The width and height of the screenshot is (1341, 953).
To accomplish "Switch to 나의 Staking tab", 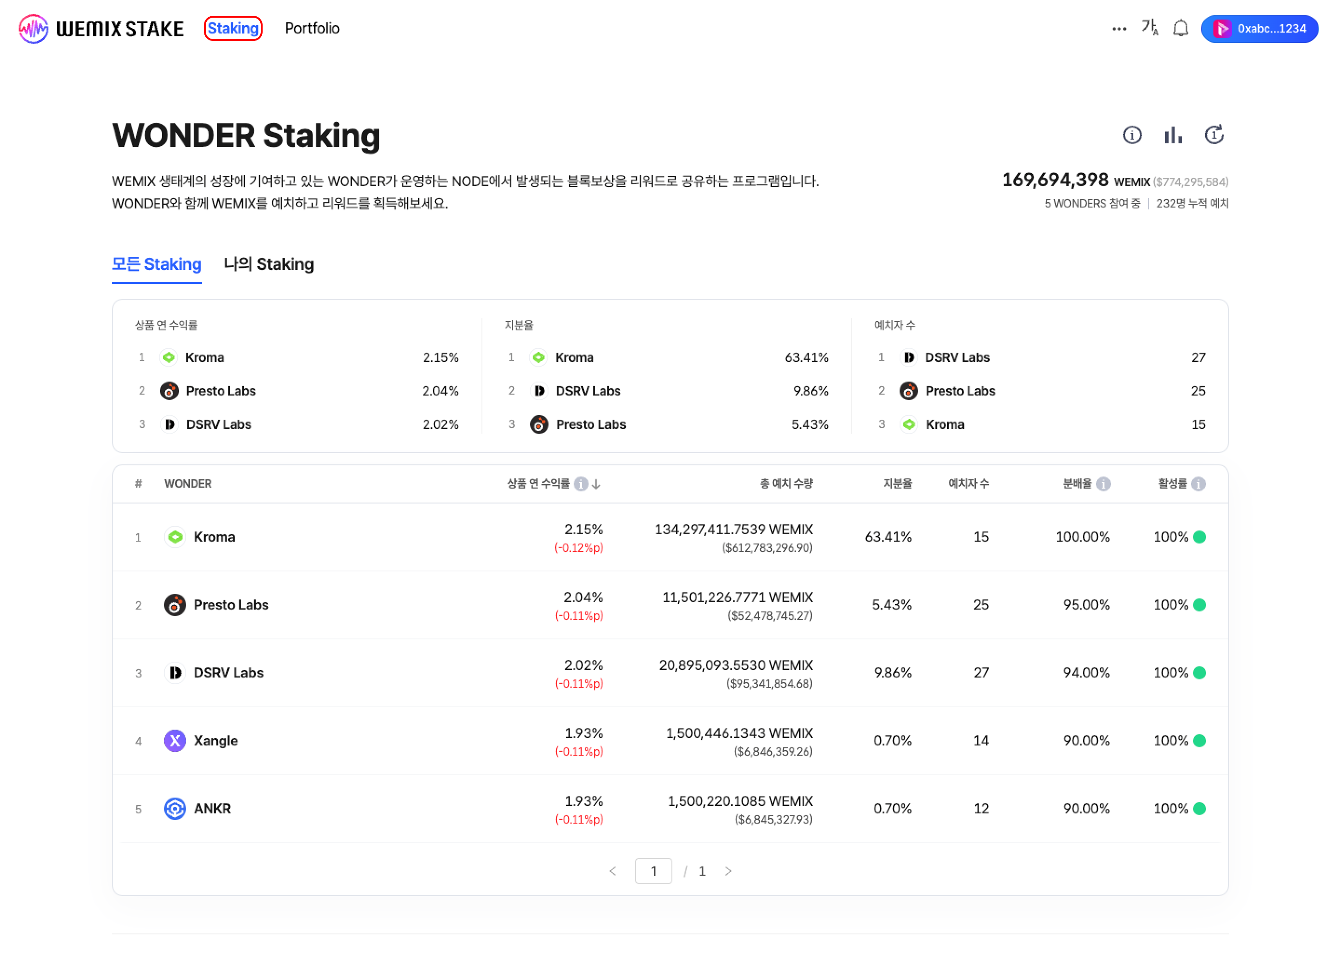I will (268, 264).
